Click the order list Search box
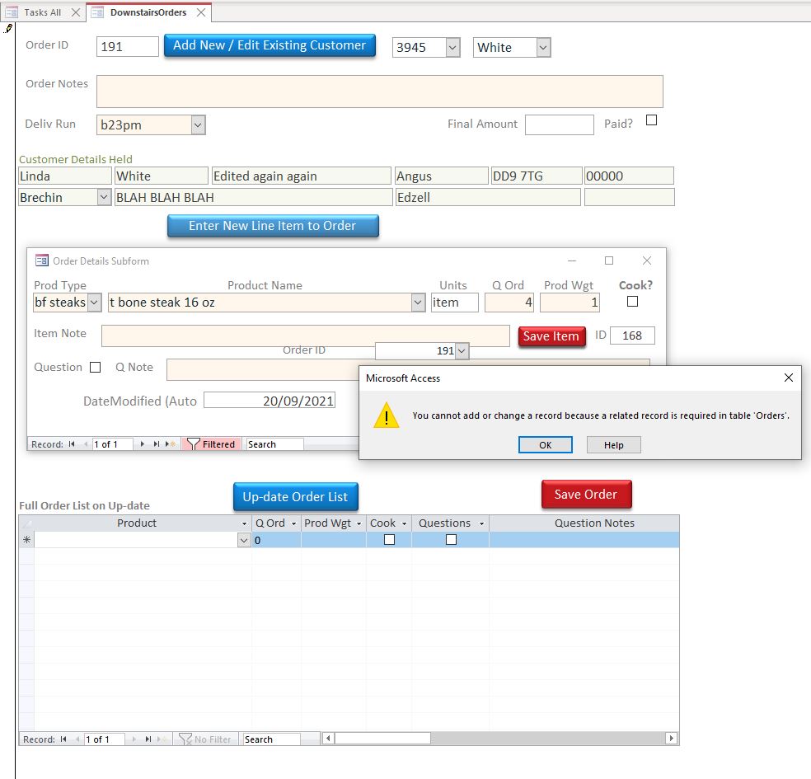 271,739
